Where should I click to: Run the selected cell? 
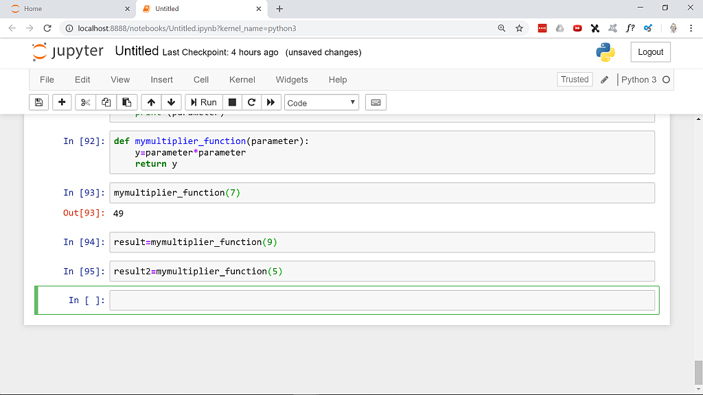click(204, 103)
